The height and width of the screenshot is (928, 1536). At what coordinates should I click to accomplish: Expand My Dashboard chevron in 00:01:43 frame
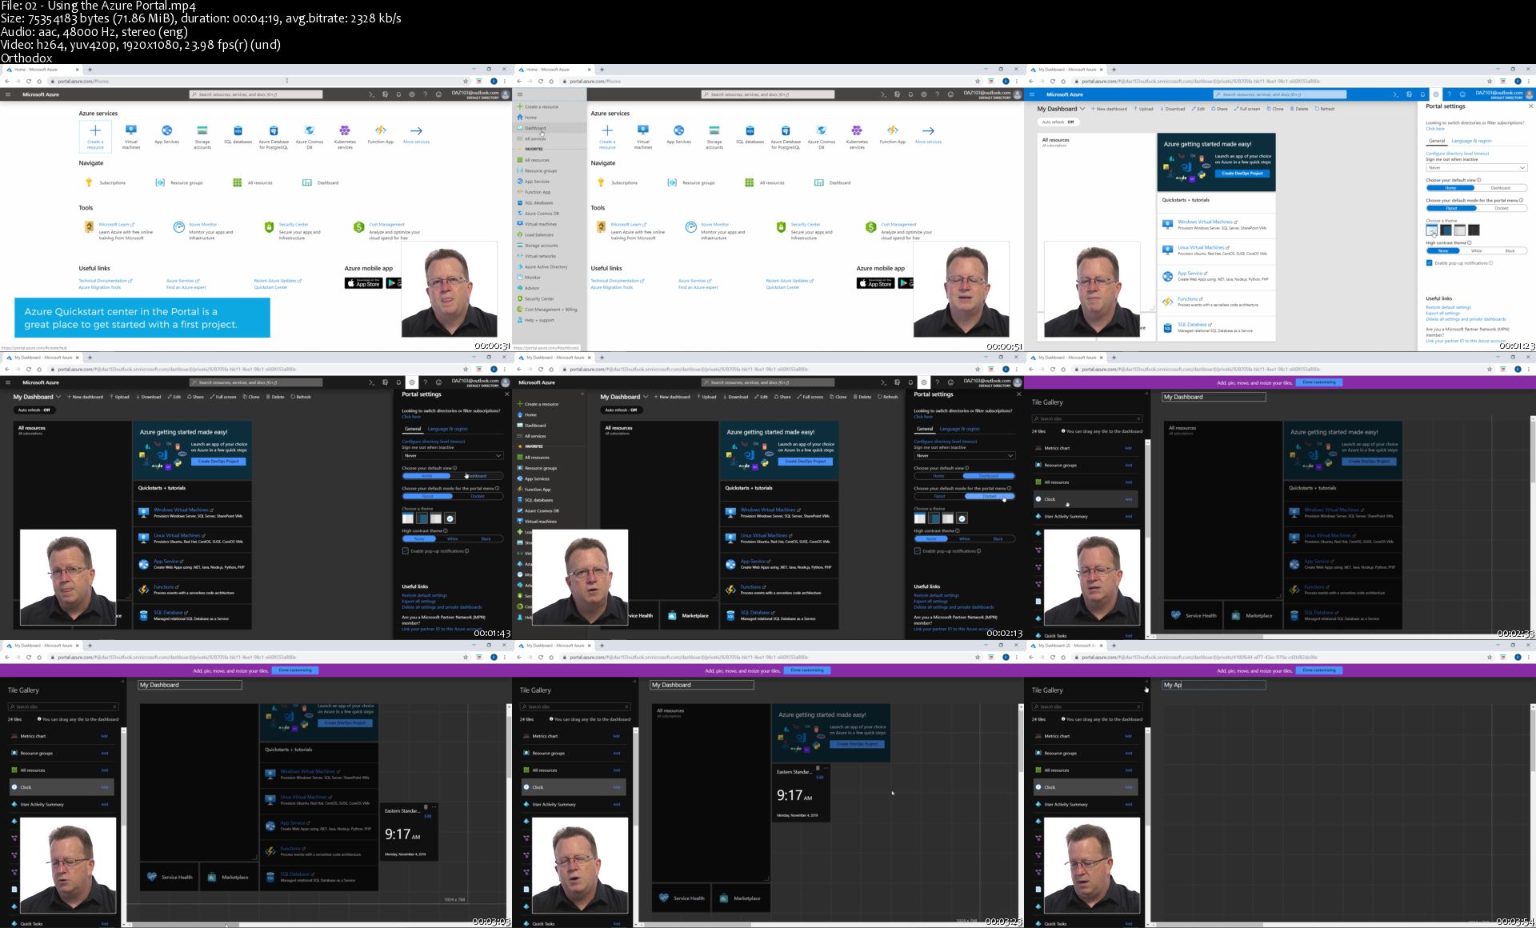click(x=58, y=397)
